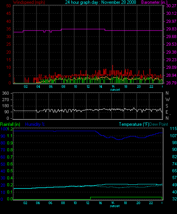Click the Barometer (in.) label

coord(154,2)
